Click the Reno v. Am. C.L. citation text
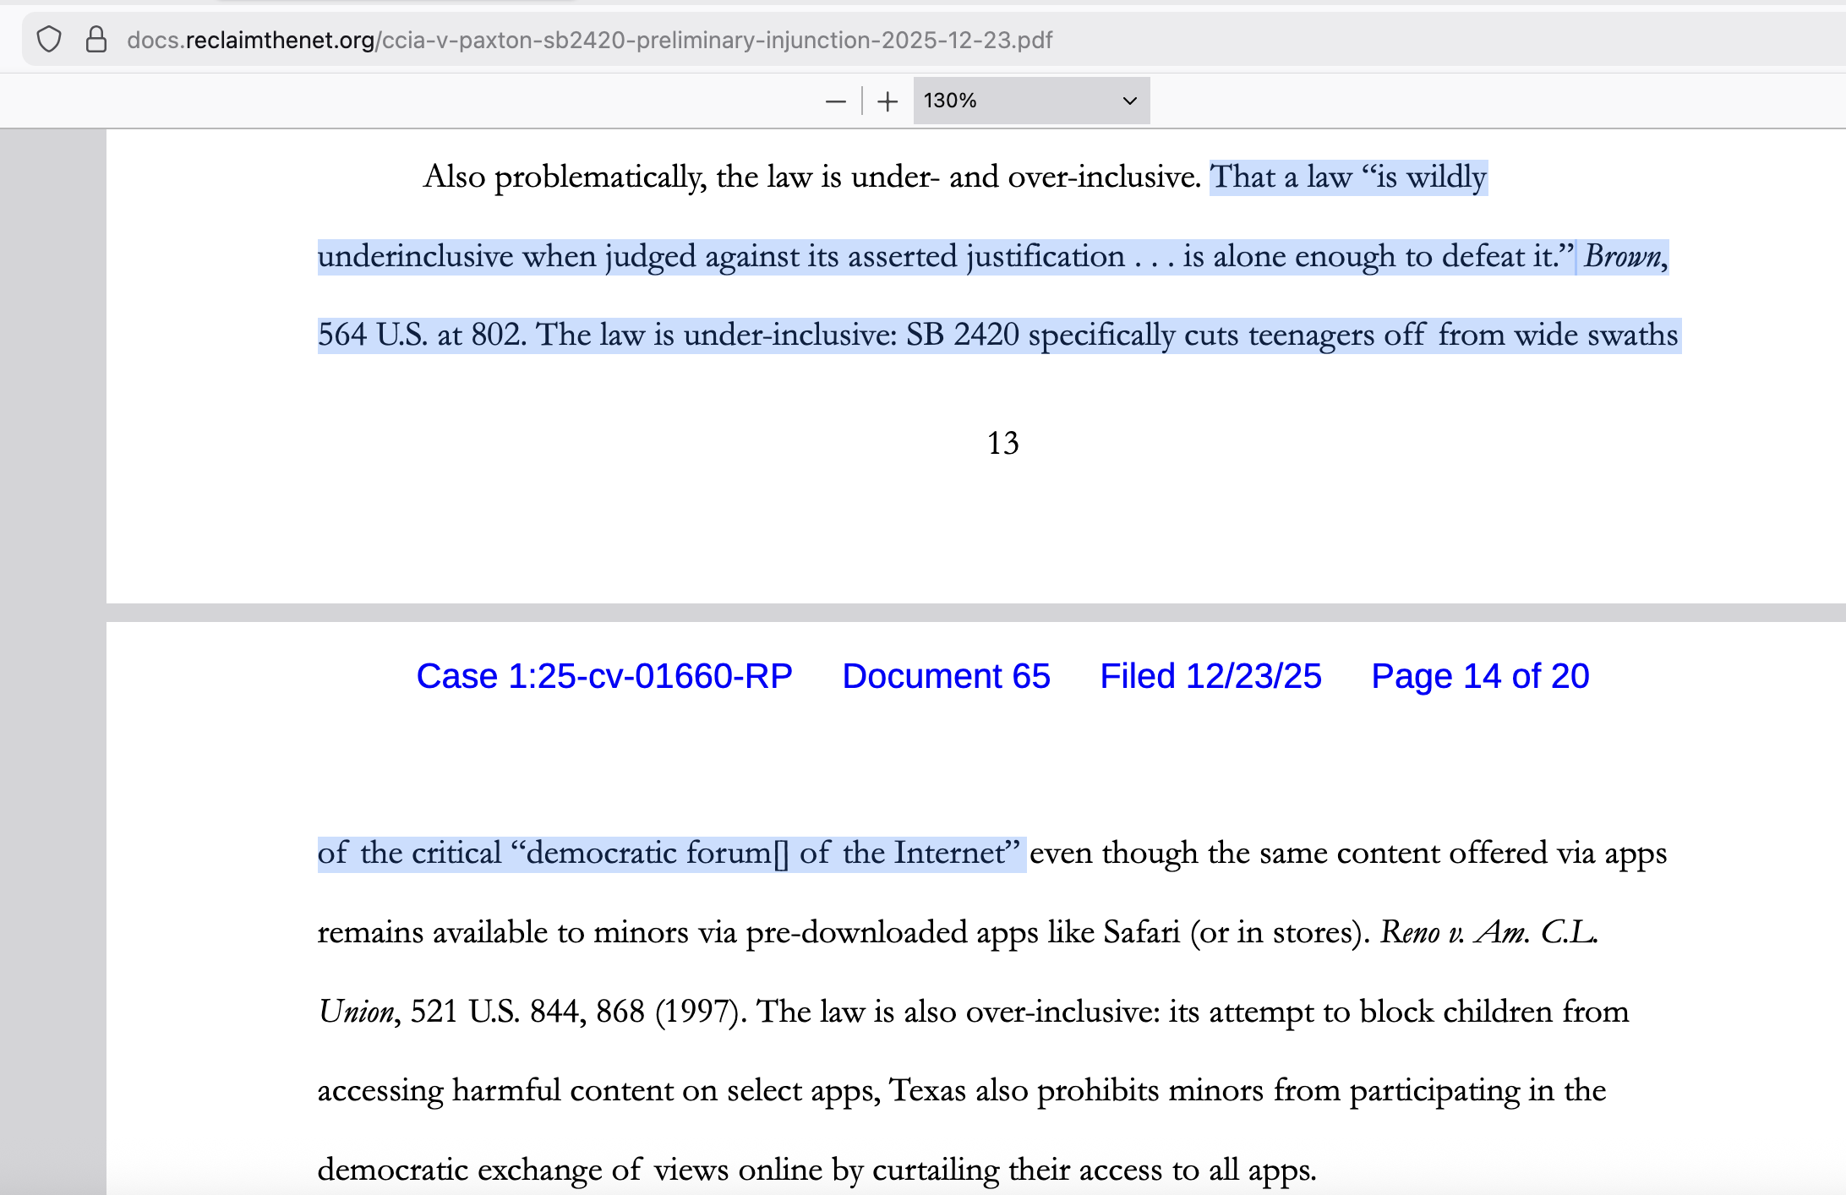Viewport: 1846px width, 1195px height. click(1488, 932)
